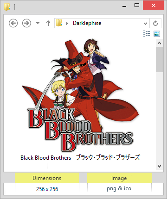Open the recent locations dropdown arrow

(38, 23)
